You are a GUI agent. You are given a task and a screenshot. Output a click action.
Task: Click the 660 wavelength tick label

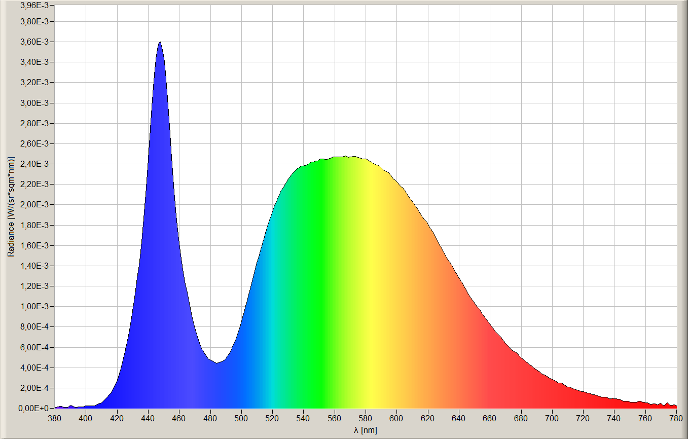(490, 418)
